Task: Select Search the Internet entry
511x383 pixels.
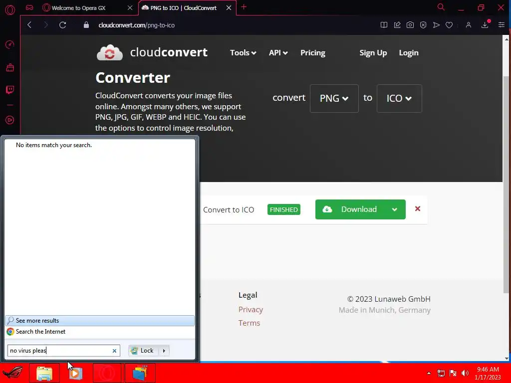Action: click(x=100, y=332)
